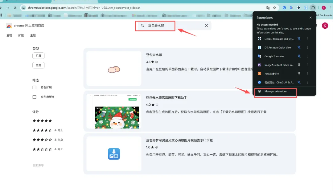The image size is (333, 191).
Task: Open 豆包即梦可灵通义文心海螺 result
Action: point(179,140)
